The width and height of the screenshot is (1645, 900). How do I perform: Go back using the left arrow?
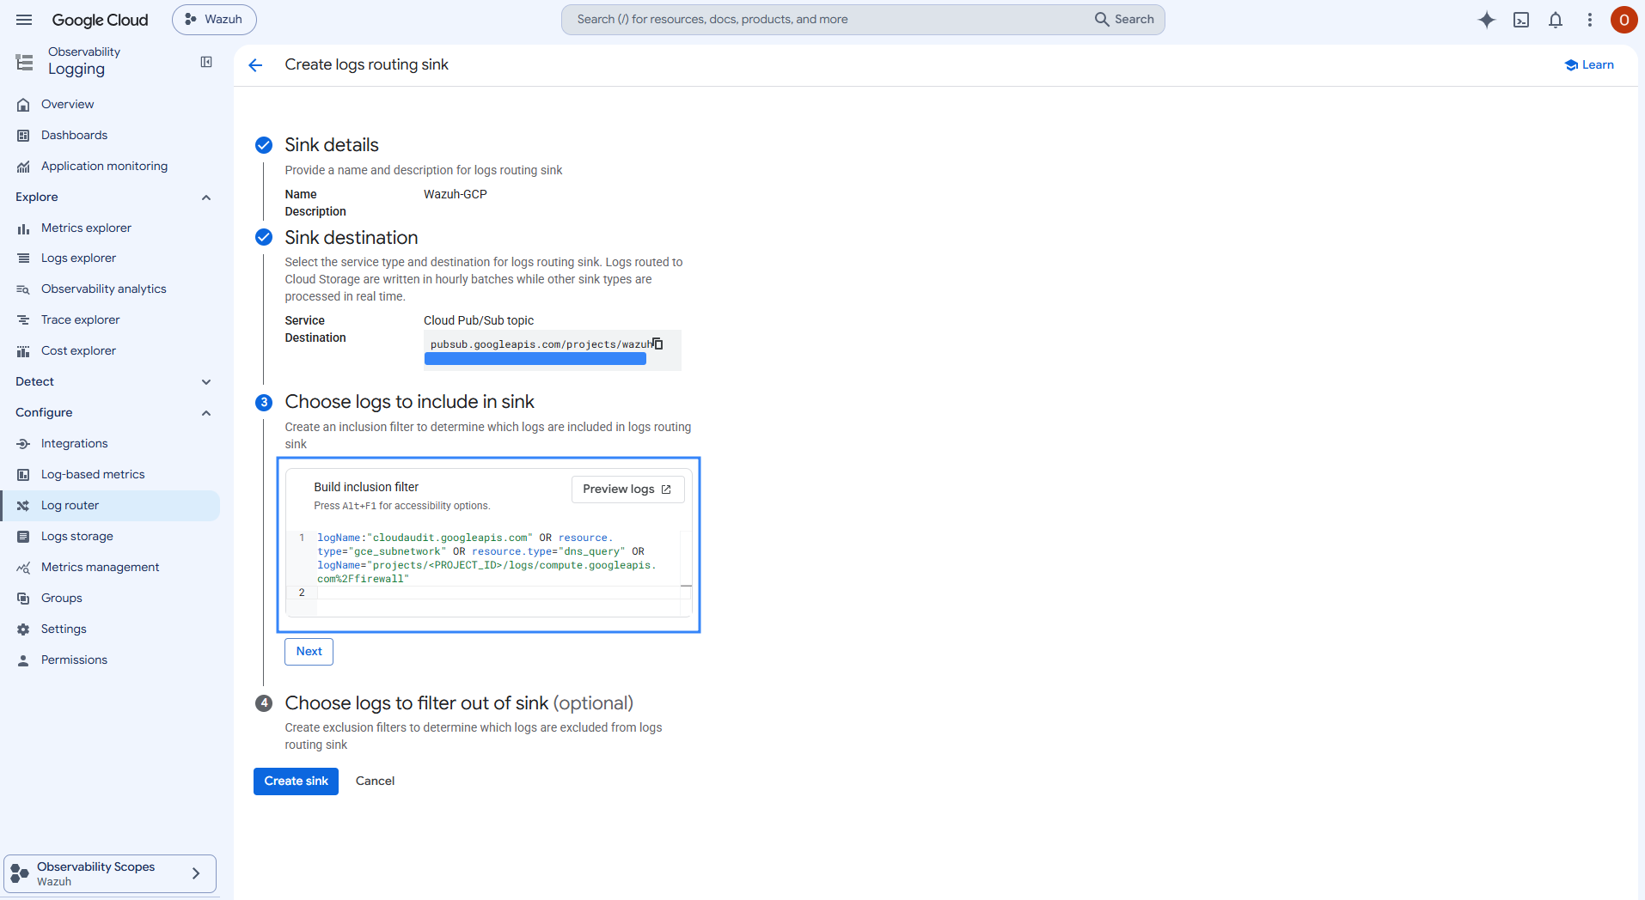[x=255, y=65]
